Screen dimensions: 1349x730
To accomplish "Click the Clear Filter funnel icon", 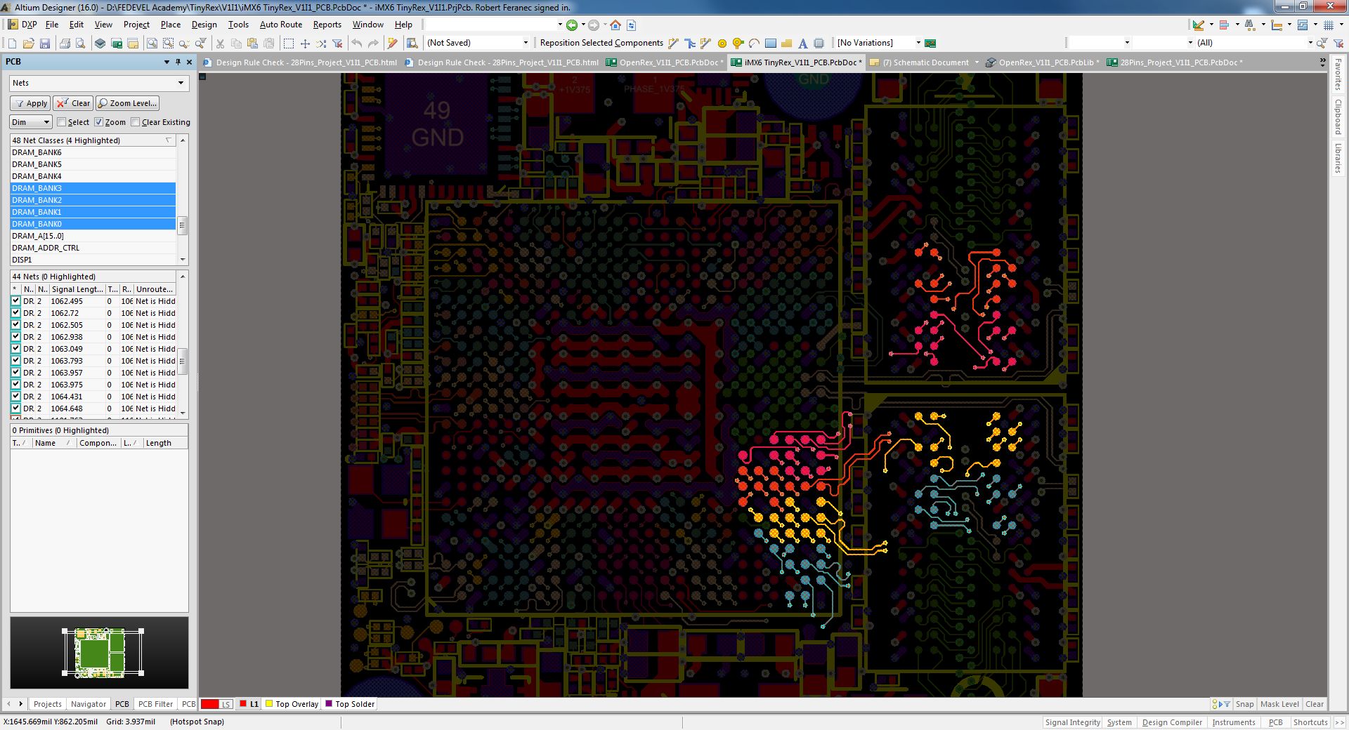I will pyautogui.click(x=338, y=44).
